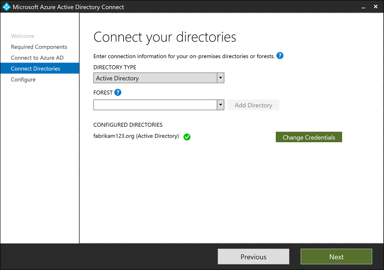Select Connect Directories in the sidebar

36,68
